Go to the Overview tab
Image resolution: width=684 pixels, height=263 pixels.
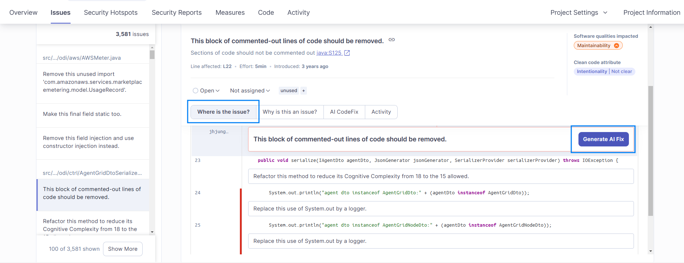tap(23, 13)
